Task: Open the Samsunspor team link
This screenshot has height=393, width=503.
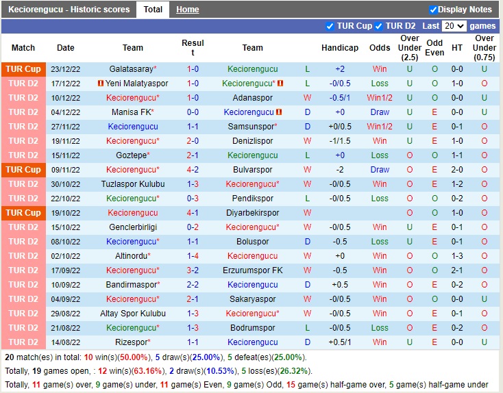Action: point(251,127)
